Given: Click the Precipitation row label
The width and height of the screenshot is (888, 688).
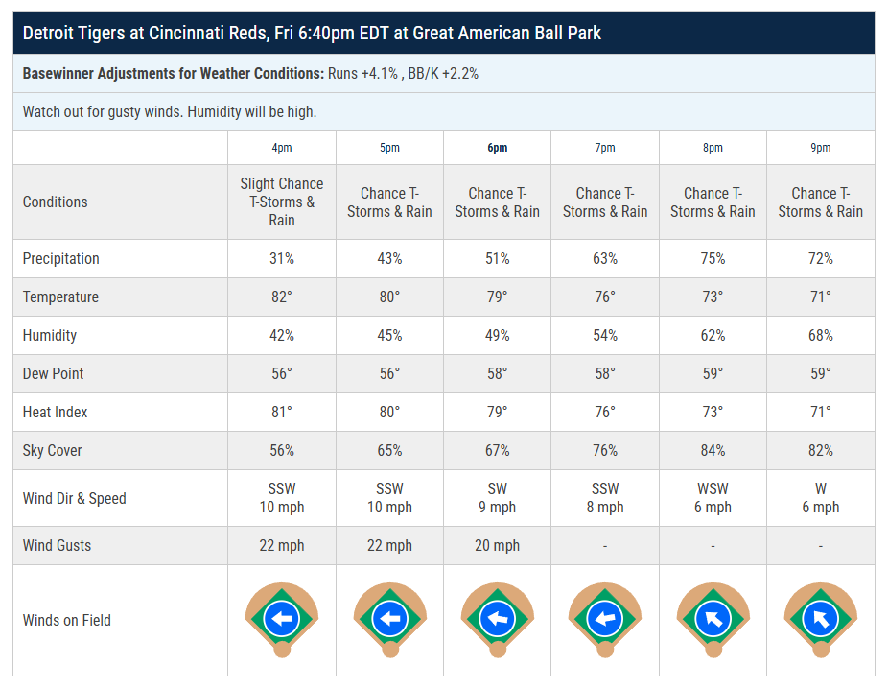Looking at the screenshot, I should (61, 259).
